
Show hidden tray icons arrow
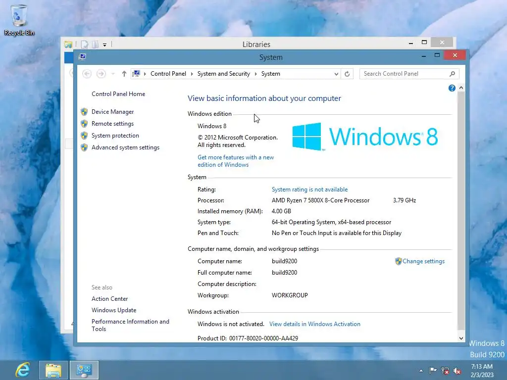[x=421, y=371]
